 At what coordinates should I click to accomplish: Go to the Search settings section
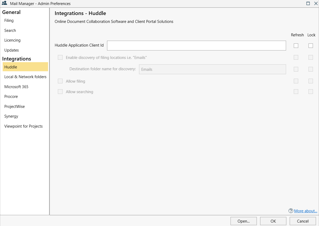point(10,31)
